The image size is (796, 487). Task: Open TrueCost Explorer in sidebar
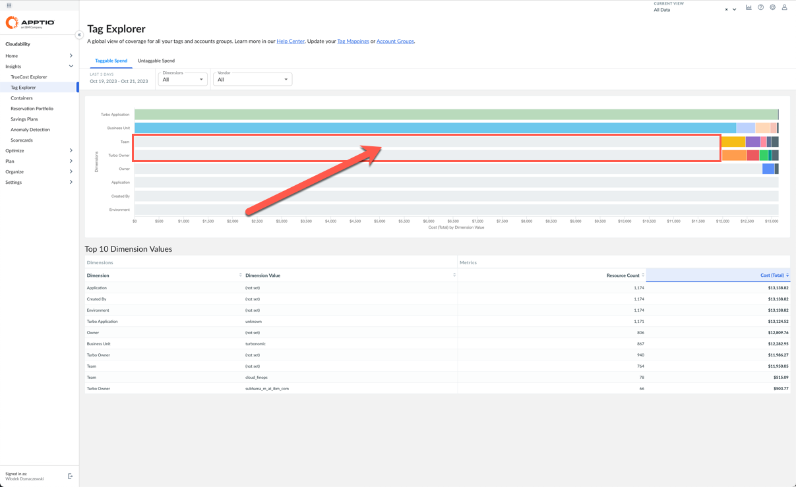[x=29, y=77]
